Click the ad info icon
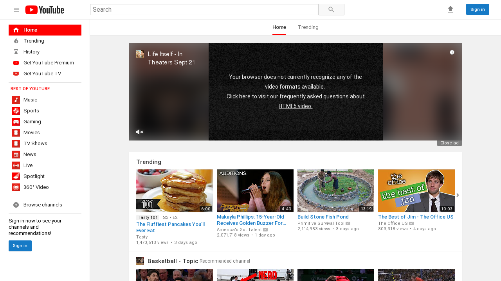Screen dimensions: 501x281 [x=452, y=52]
